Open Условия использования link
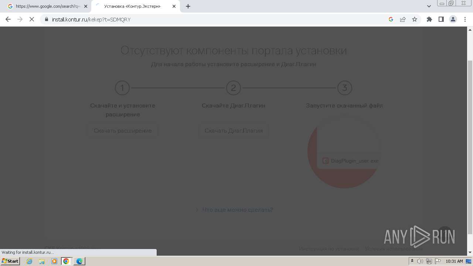 (x=394, y=249)
